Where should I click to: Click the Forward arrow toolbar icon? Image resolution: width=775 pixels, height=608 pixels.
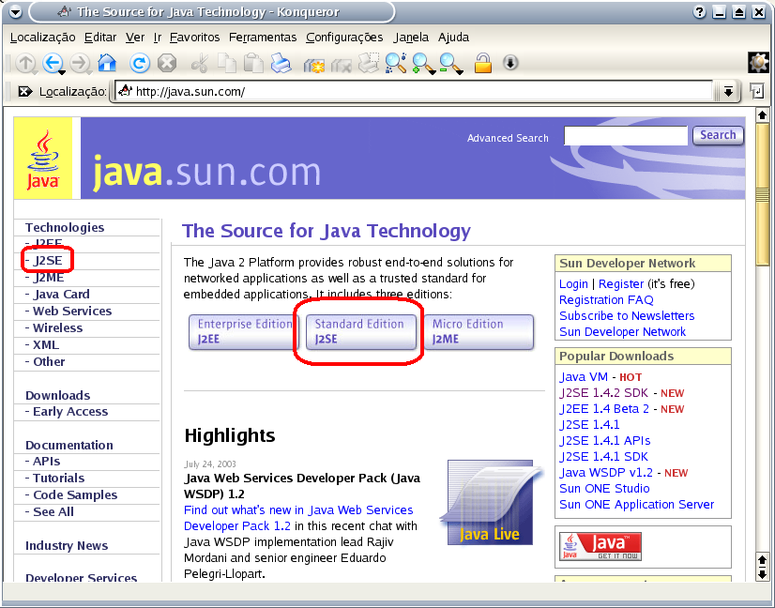coord(80,63)
